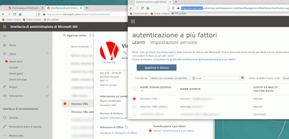
Task: Close the Interfaccia di amministrazione tab
Action: tap(81, 8)
